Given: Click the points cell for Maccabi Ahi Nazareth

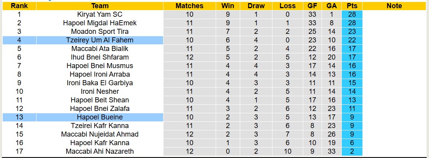Looking at the screenshot, I should [x=352, y=151].
